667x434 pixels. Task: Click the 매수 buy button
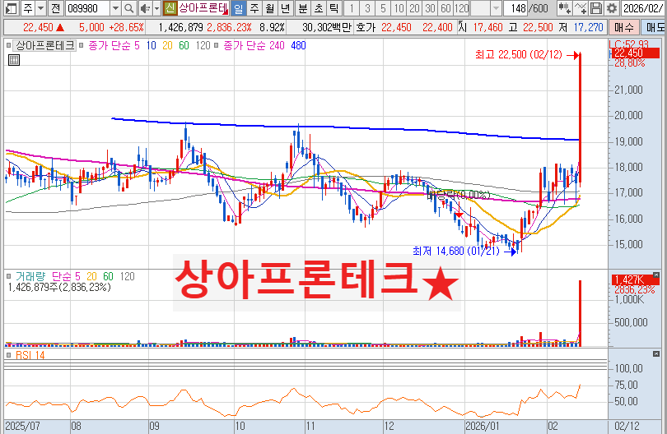click(x=623, y=27)
